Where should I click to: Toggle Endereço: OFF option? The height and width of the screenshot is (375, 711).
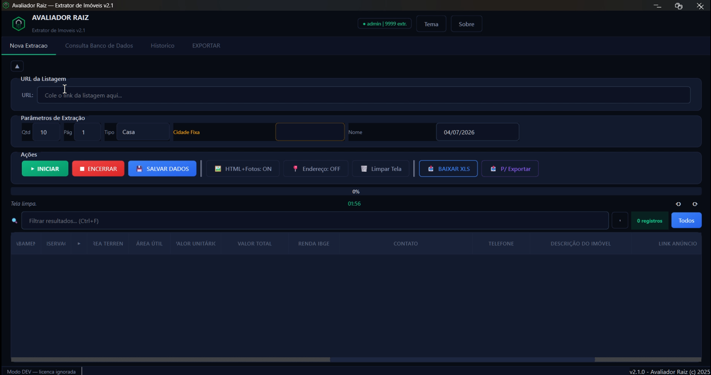pyautogui.click(x=316, y=169)
